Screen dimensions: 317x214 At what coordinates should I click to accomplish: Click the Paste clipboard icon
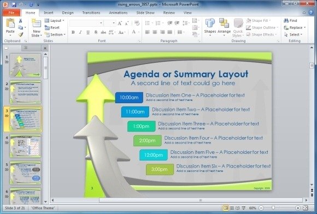(10, 23)
